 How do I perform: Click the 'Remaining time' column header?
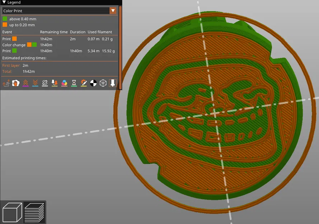[x=54, y=32]
